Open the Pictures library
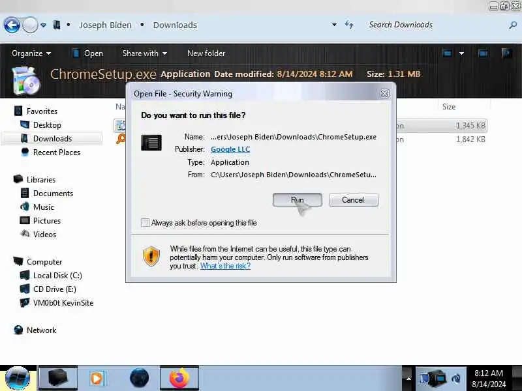The width and height of the screenshot is (522, 391). point(40,221)
